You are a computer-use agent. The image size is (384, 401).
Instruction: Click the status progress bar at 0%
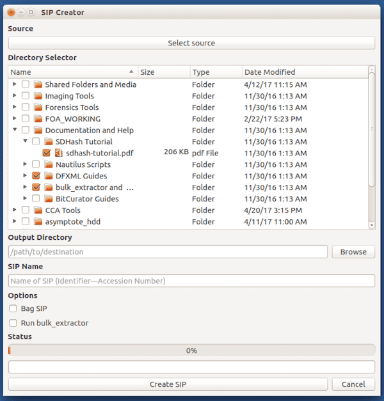(191, 350)
